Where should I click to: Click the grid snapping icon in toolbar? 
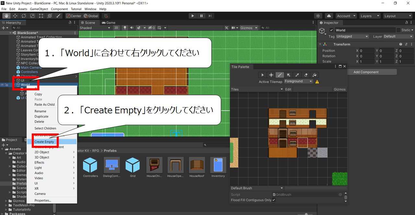tap(106, 16)
